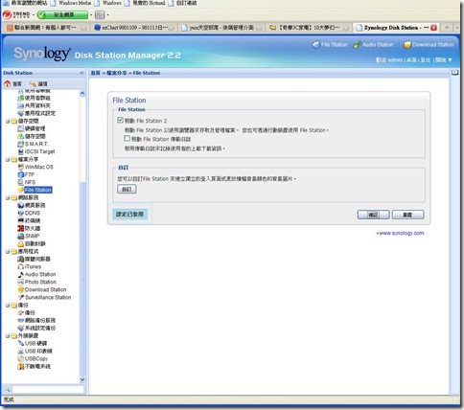Open Windows Media bookmark link
Viewport: 464px width, 410px height.
[71, 3]
